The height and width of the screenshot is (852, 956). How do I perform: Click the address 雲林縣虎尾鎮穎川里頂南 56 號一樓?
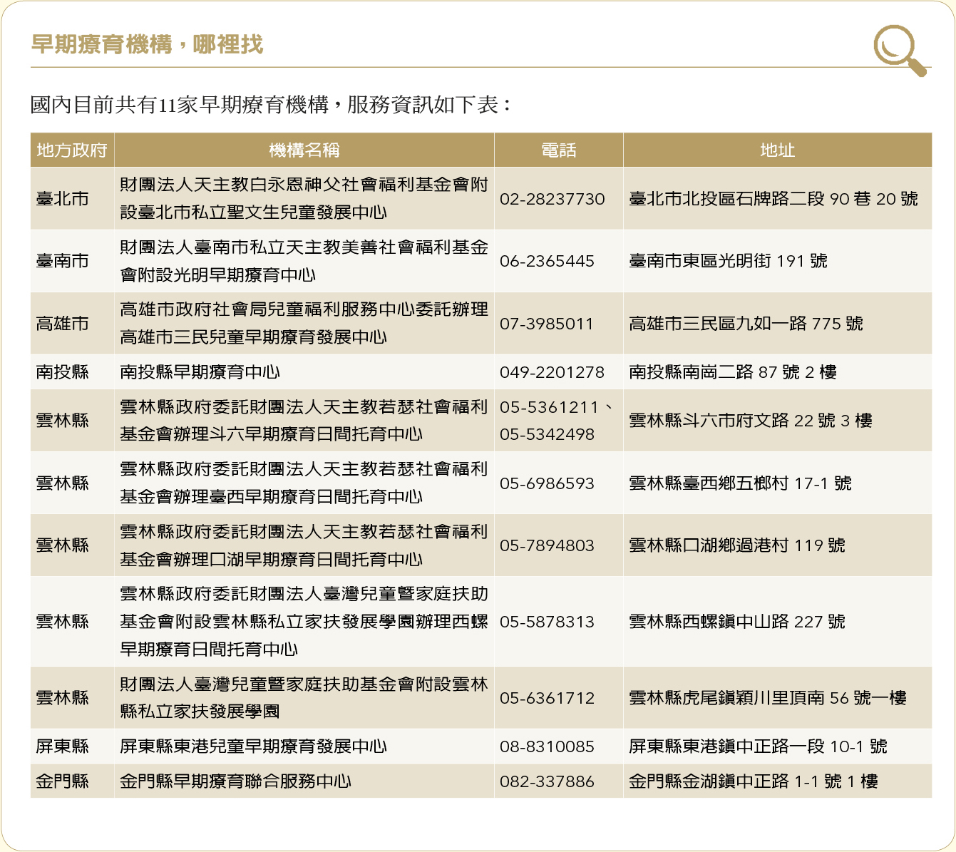(767, 698)
